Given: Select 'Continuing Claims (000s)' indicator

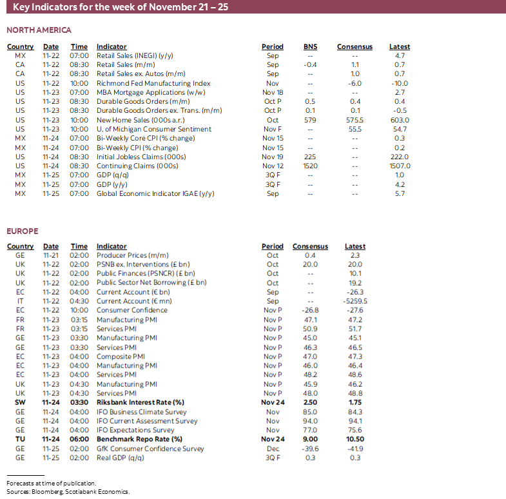Looking at the screenshot, I should (137, 166).
